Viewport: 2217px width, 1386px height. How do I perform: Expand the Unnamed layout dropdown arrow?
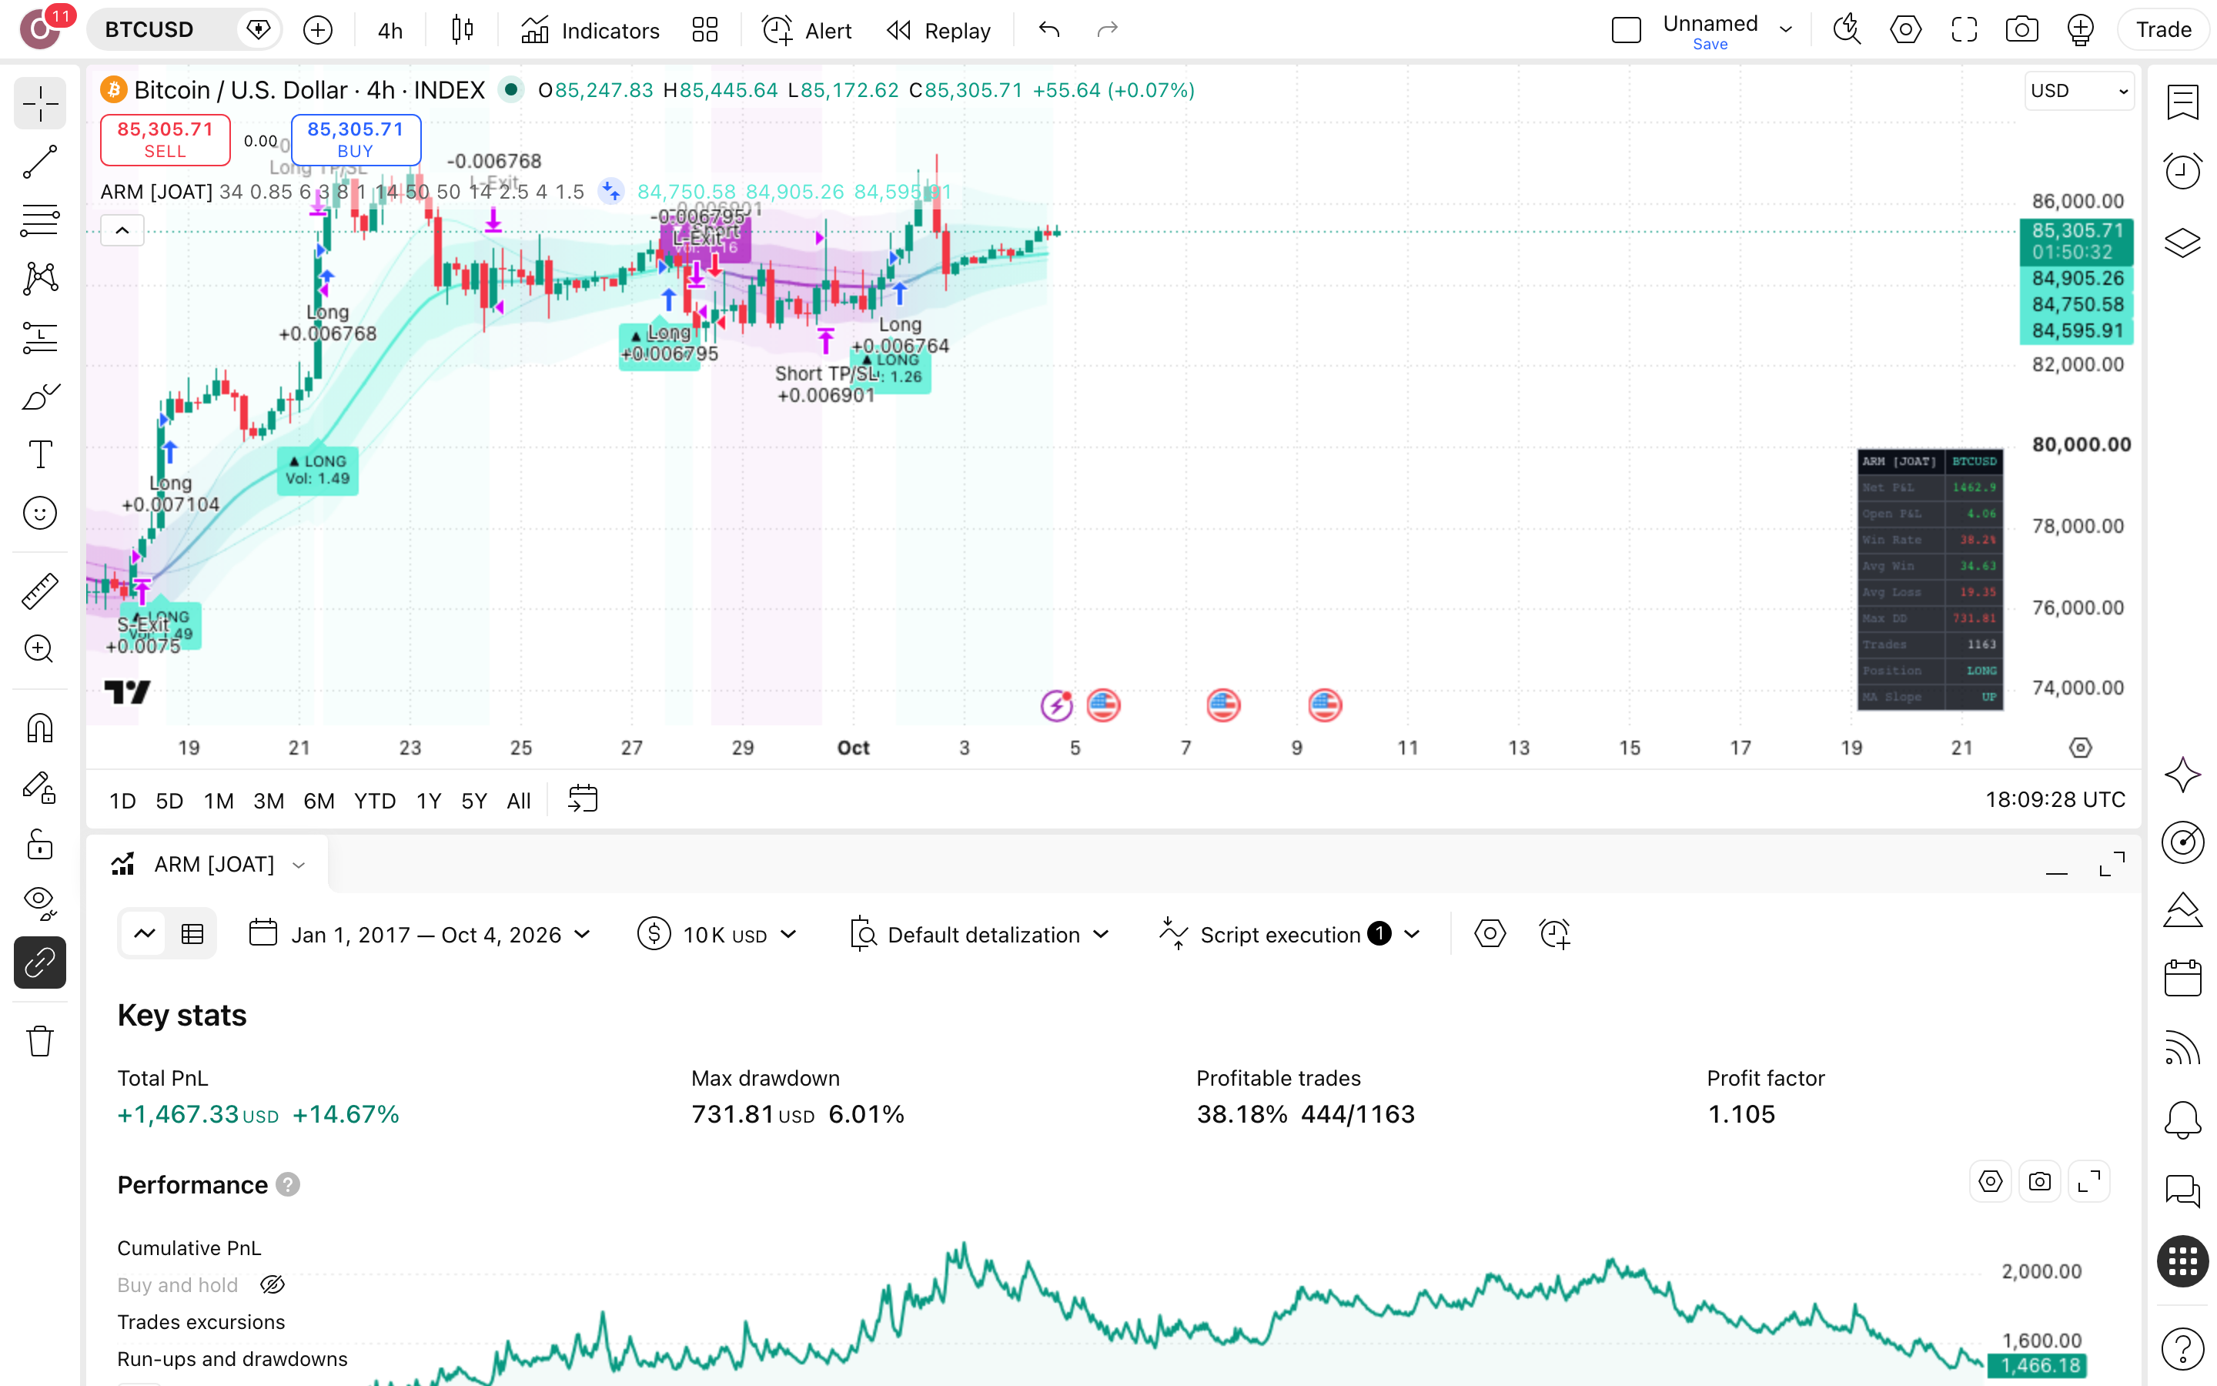point(1785,30)
